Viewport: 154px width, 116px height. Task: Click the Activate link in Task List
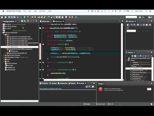146,31
